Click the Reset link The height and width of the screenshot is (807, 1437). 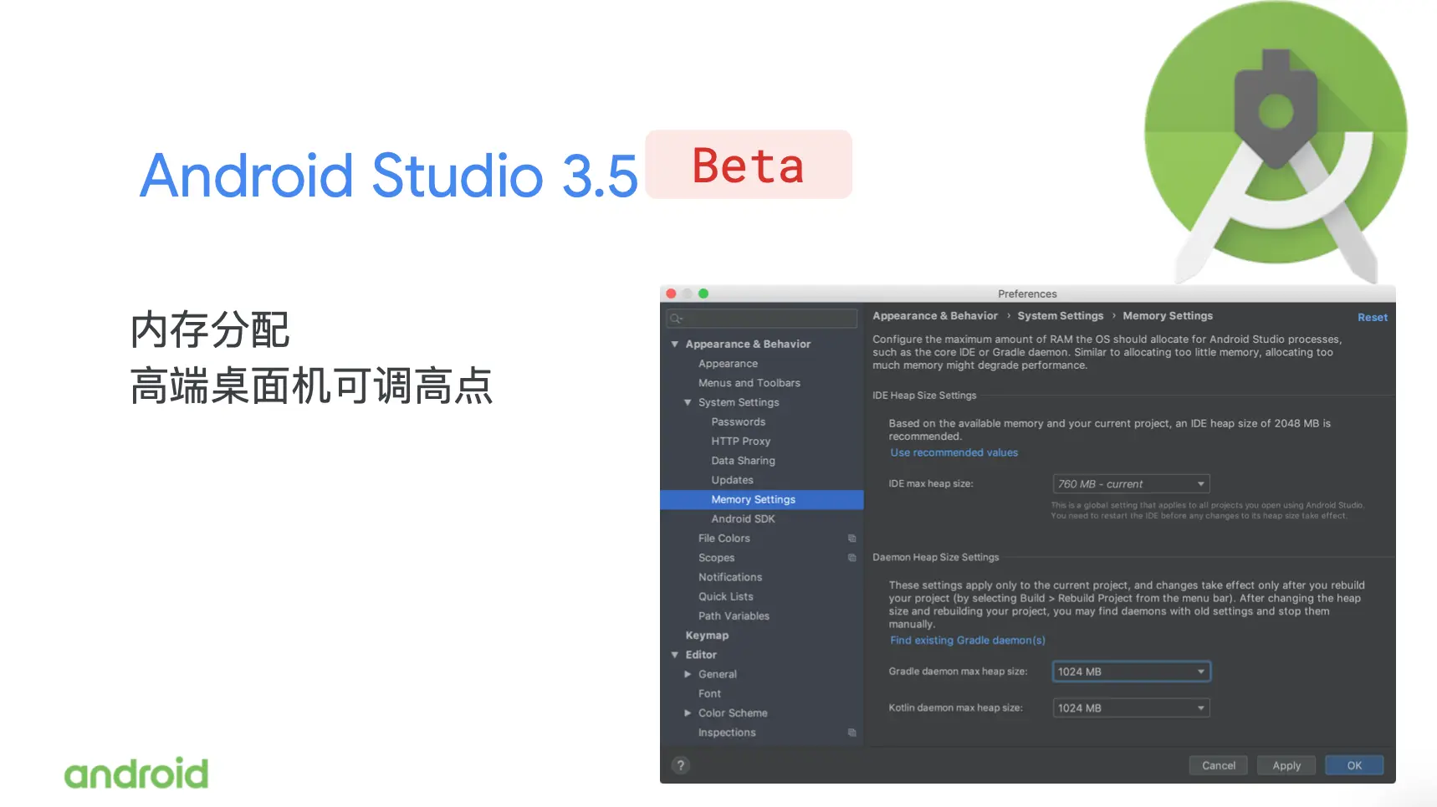click(x=1372, y=318)
